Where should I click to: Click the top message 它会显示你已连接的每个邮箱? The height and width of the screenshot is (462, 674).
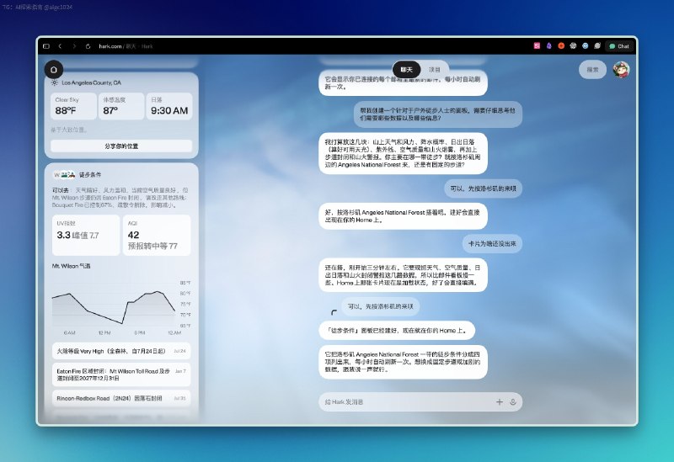(x=403, y=82)
